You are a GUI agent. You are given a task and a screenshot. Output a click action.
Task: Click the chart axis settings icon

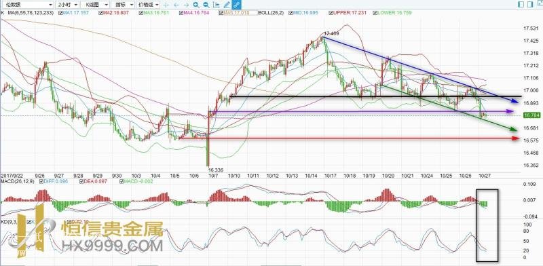(217, 5)
